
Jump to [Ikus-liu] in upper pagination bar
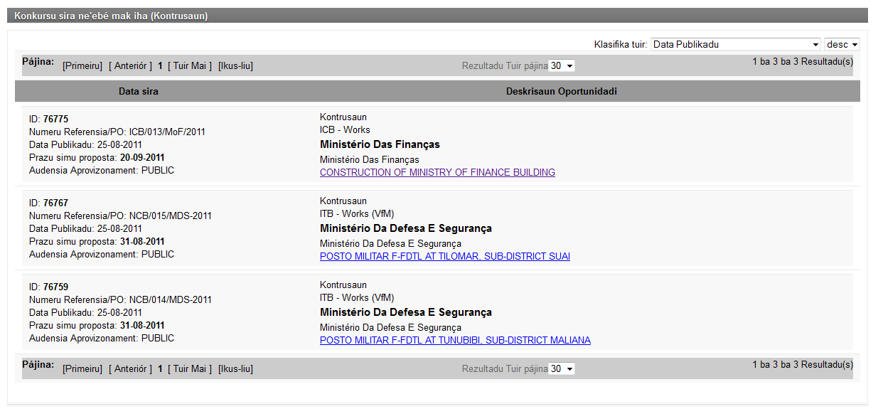click(235, 66)
